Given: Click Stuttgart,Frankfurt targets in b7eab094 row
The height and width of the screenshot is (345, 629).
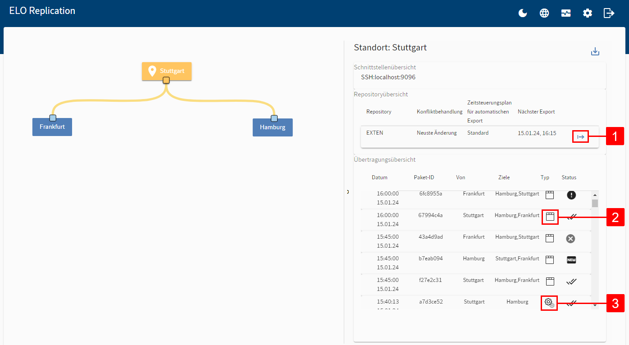Looking at the screenshot, I should point(517,259).
